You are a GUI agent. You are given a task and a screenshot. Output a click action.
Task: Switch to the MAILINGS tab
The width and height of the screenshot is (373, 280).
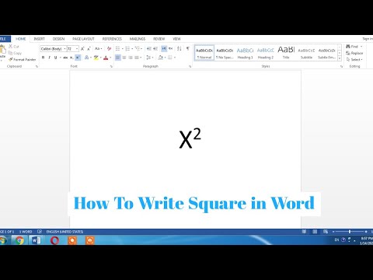pos(138,39)
